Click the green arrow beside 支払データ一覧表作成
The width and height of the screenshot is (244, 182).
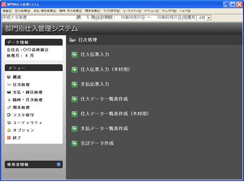click(x=75, y=128)
